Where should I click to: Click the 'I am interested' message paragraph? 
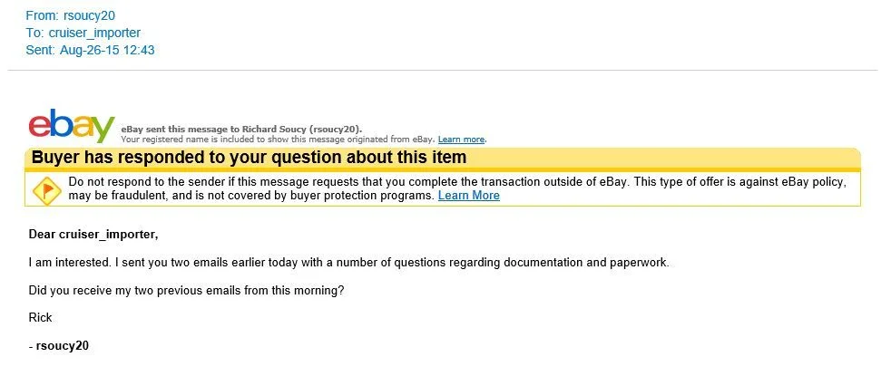click(349, 262)
